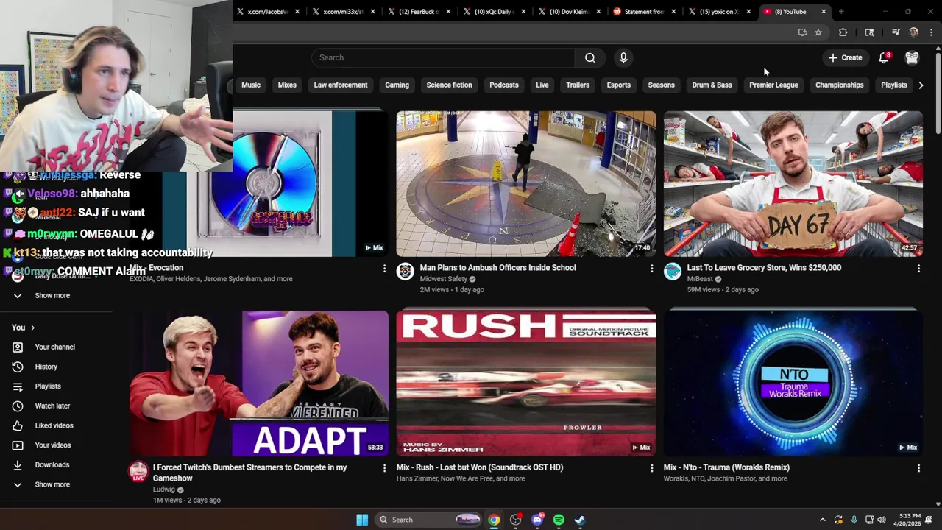Select the Podcasts filter chip
Screen dimensions: 942x530
[x=504, y=85]
